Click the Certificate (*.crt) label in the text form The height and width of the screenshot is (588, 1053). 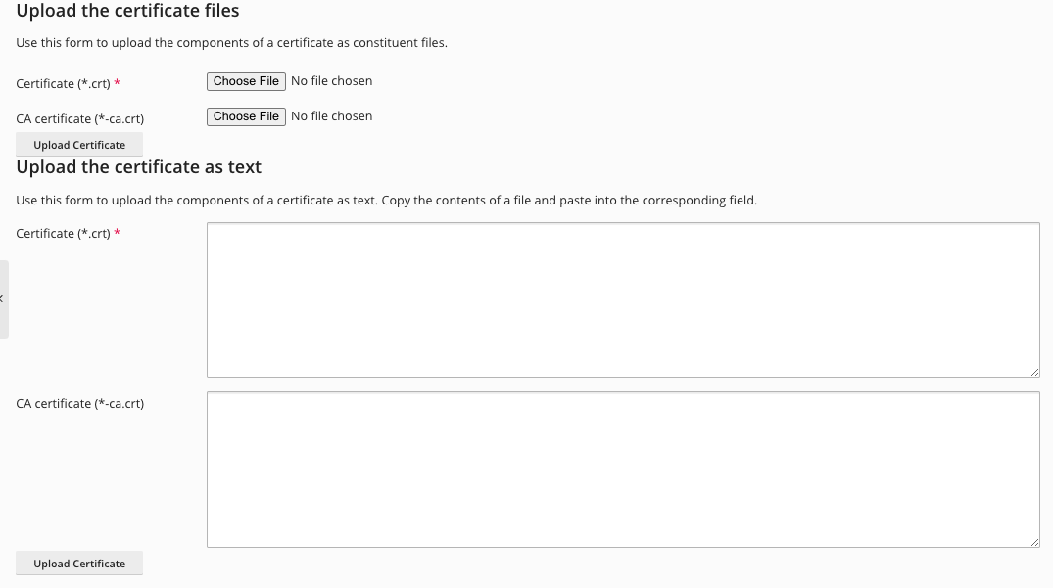click(x=63, y=234)
